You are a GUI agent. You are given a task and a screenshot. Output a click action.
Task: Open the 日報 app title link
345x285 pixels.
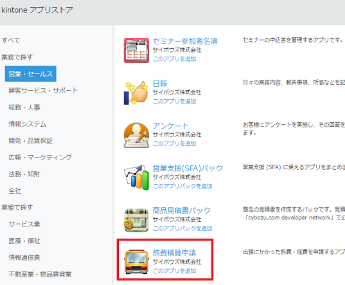point(160,84)
